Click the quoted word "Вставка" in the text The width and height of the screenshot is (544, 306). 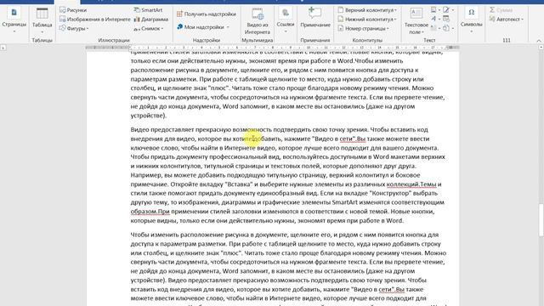[240, 184]
